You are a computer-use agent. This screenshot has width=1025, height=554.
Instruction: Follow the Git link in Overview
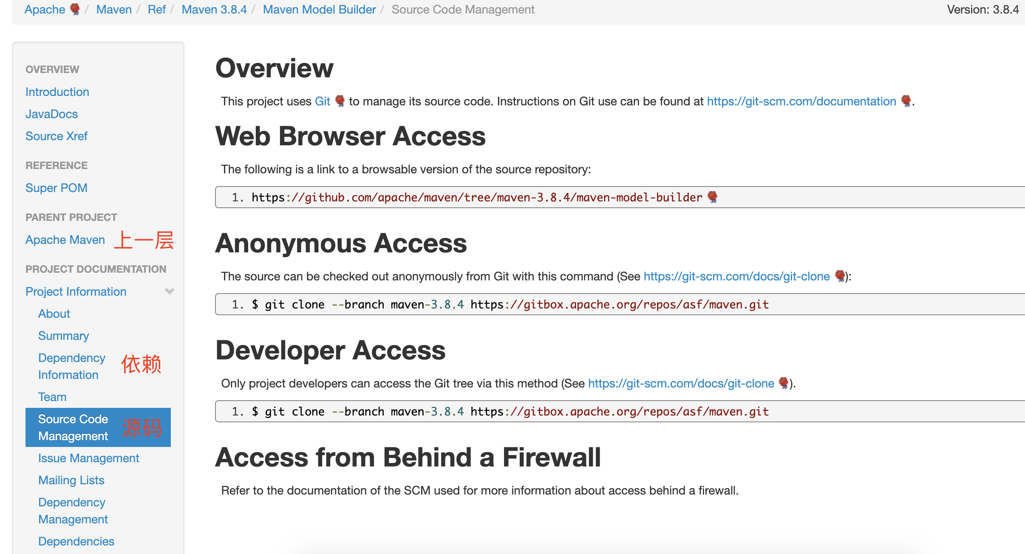point(323,101)
